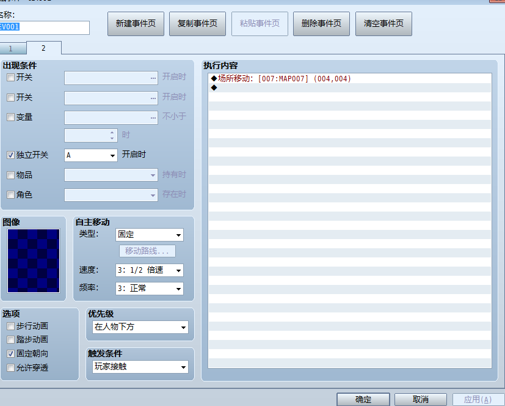This screenshot has width=505, height=406.
Task: Click the 新建事件页 button
Action: coord(136,24)
